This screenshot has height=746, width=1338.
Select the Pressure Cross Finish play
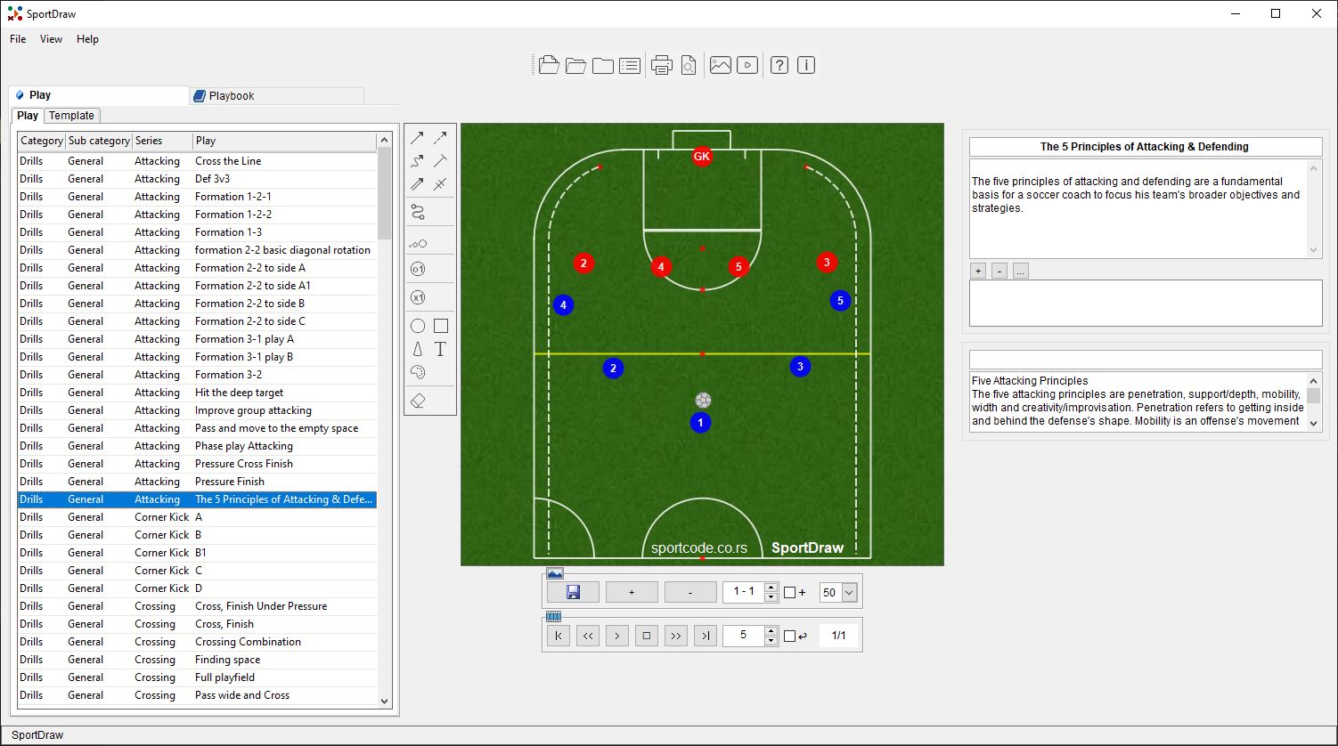click(x=198, y=464)
